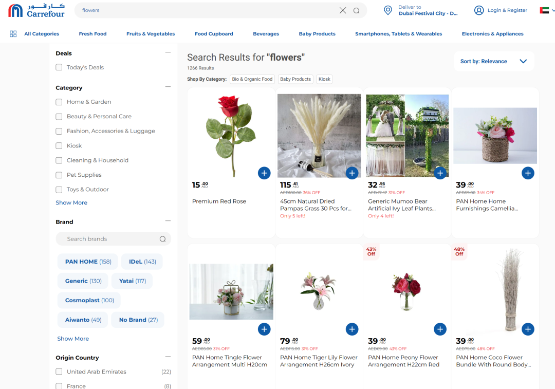Open Fruits & Vegetables menu
This screenshot has width=555, height=389.
151,34
